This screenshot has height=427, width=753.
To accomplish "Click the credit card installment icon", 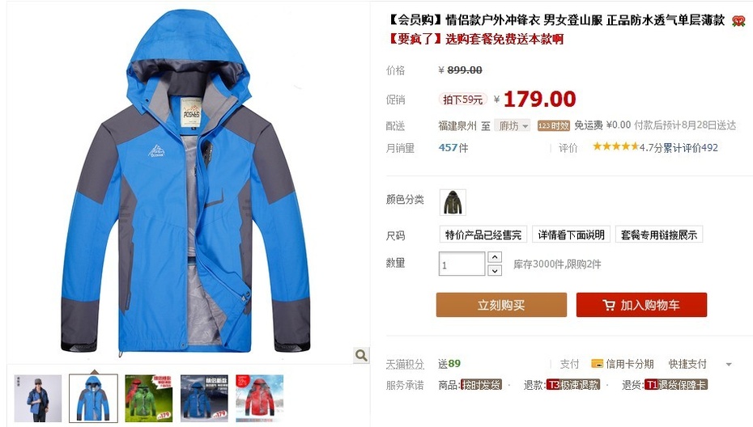I will click(597, 364).
